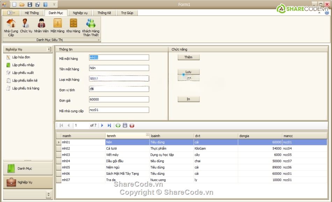Select the Dầu gội đầu cell
Viewport: 332px width, 202px height.
[127, 161]
